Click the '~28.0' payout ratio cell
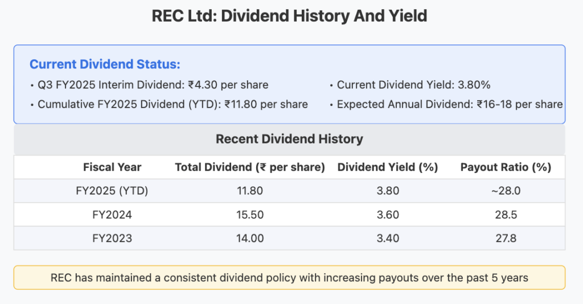This screenshot has width=583, height=304. (x=506, y=191)
